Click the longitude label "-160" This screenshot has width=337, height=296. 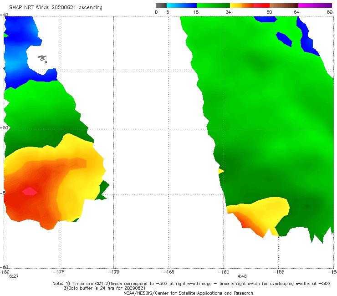(x=223, y=272)
